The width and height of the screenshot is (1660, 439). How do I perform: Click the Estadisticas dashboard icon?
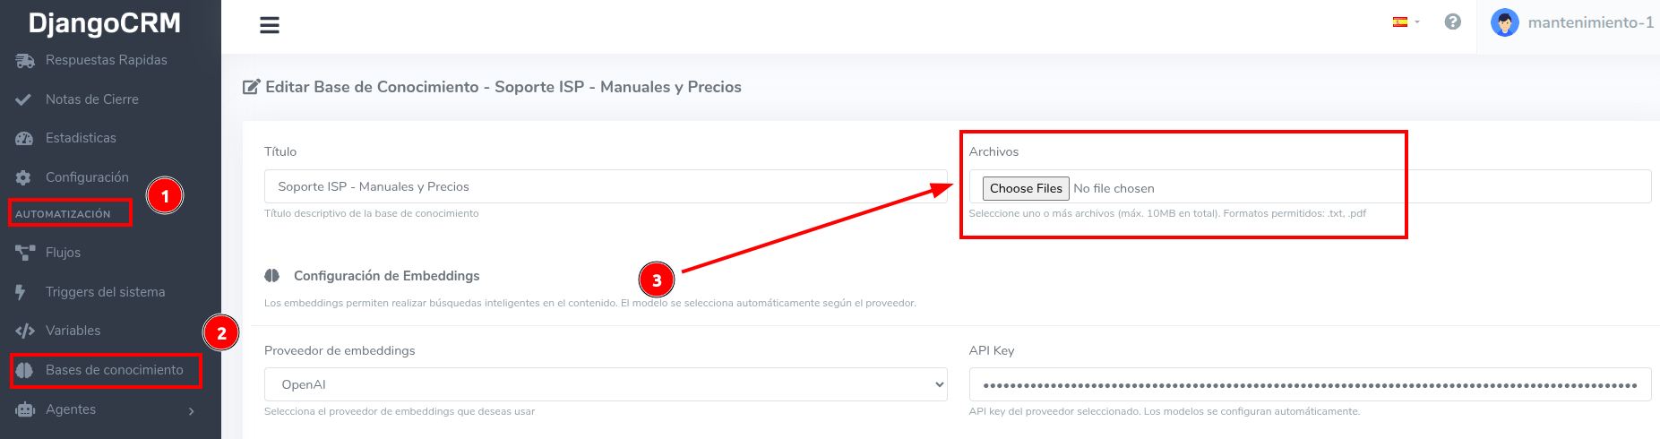pyautogui.click(x=24, y=138)
